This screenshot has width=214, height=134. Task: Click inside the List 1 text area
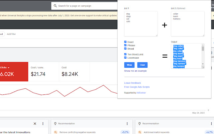141,24
